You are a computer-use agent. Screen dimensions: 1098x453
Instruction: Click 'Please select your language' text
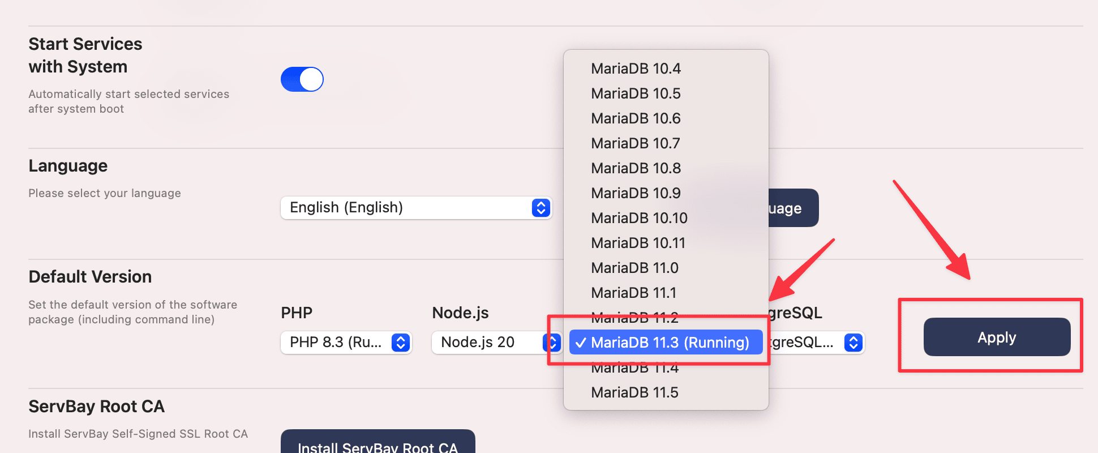tap(105, 193)
